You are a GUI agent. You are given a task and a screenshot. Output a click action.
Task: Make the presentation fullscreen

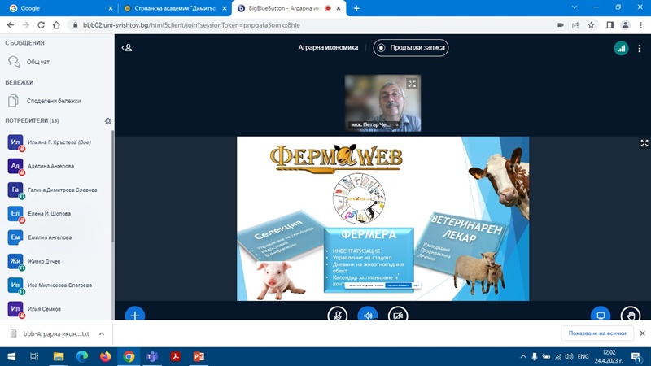pyautogui.click(x=644, y=143)
